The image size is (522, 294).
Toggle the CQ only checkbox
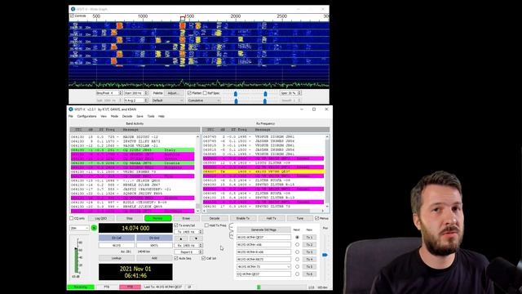pyautogui.click(x=71, y=218)
